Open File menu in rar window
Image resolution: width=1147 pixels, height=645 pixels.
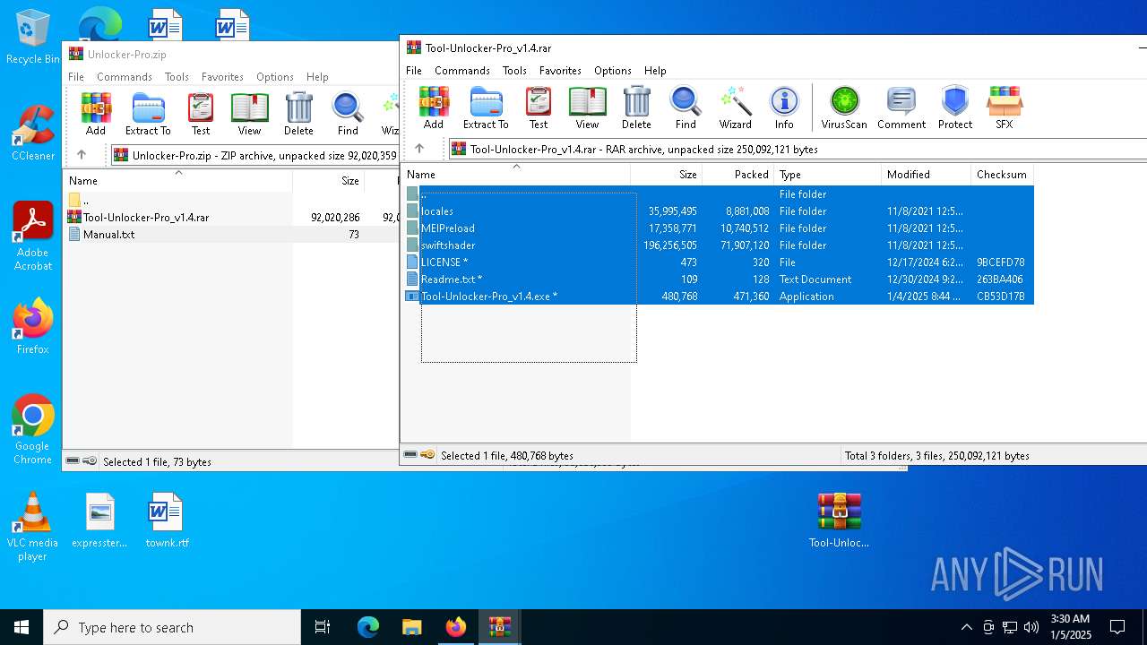point(414,70)
